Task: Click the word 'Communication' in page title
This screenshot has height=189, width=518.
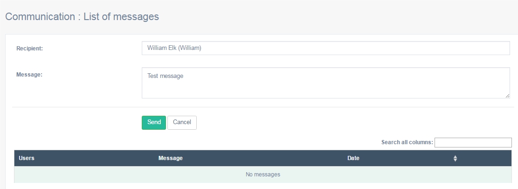Action: (x=40, y=16)
